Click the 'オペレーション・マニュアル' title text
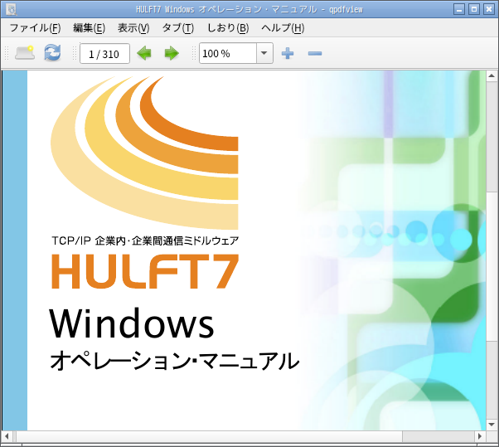The height and width of the screenshot is (447, 499). pos(174,361)
